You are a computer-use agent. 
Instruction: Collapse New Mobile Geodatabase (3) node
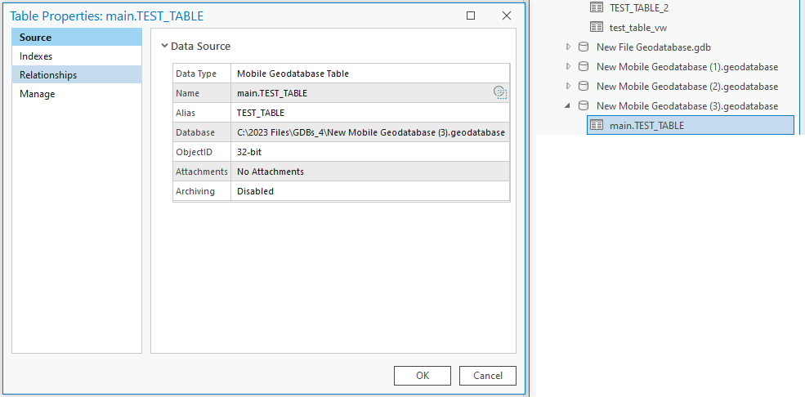tap(568, 106)
